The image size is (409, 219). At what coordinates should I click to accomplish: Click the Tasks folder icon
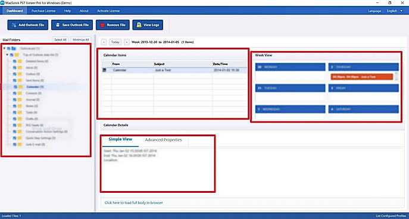coord(20,112)
